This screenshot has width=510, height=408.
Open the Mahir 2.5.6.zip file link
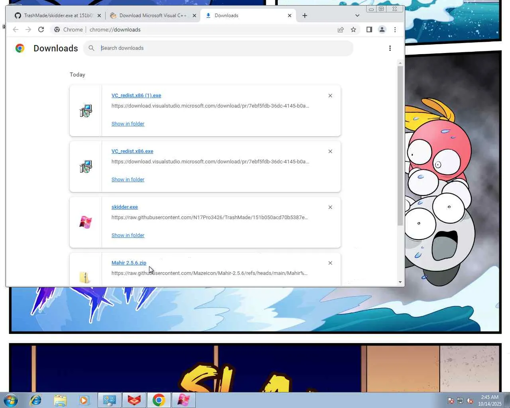pos(129,263)
